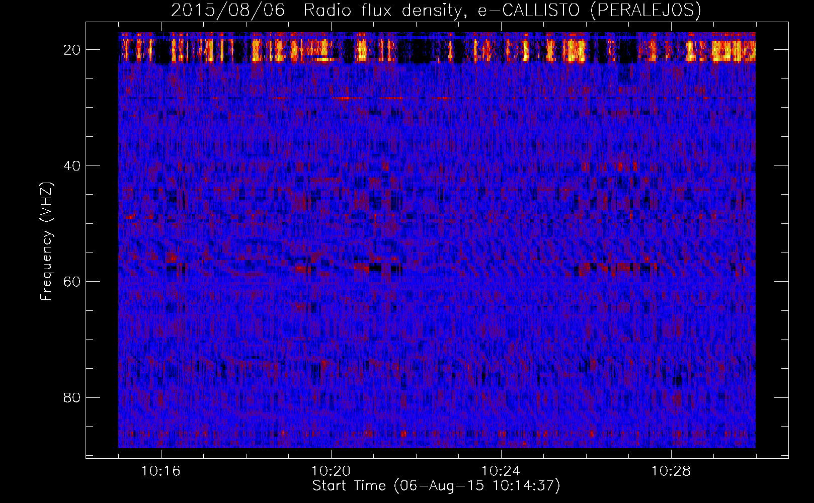Click the 10:16 time tick label
This screenshot has height=503, width=814.
pos(161,471)
